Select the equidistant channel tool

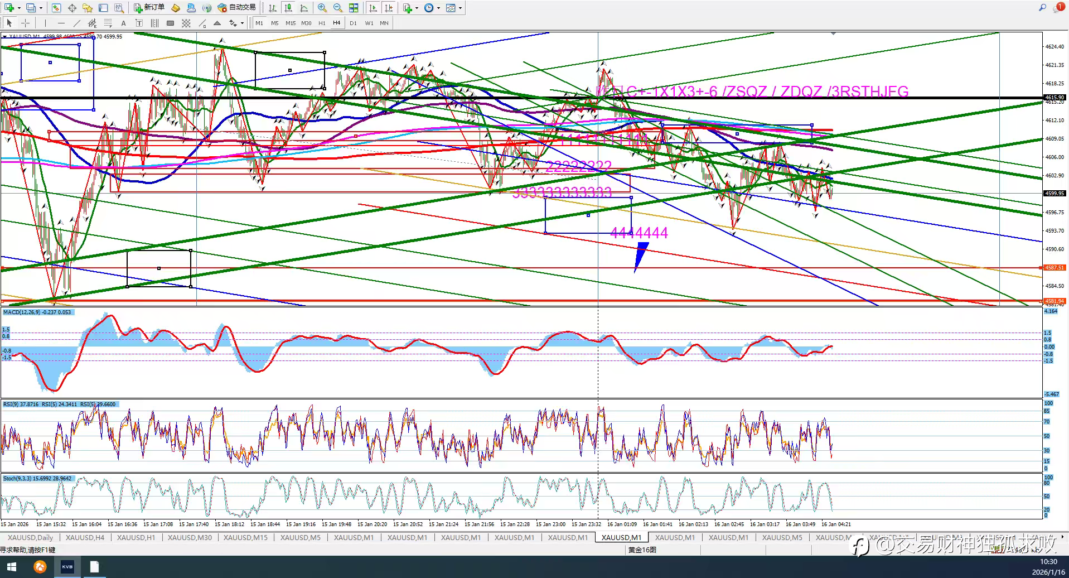tap(92, 23)
